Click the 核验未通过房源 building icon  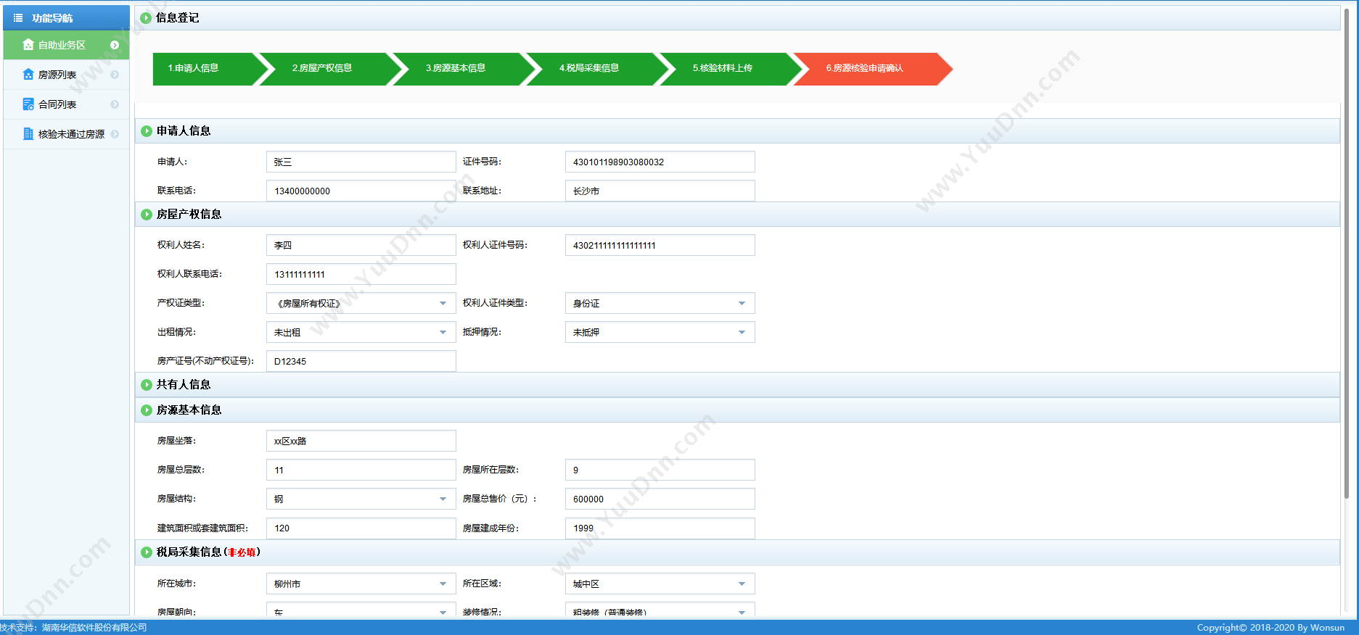[x=28, y=134]
